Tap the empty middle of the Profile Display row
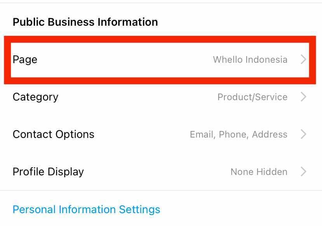 click(x=156, y=172)
